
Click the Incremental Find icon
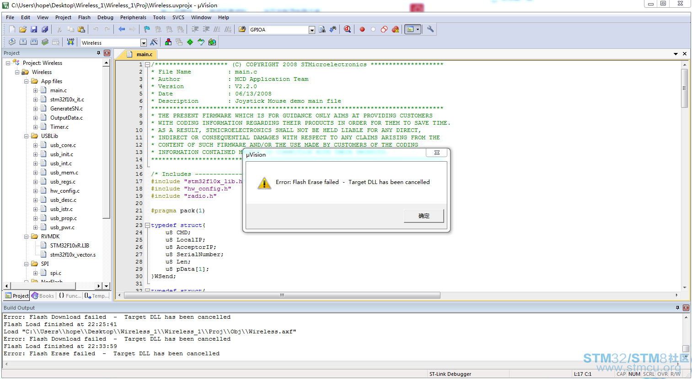[x=333, y=29]
